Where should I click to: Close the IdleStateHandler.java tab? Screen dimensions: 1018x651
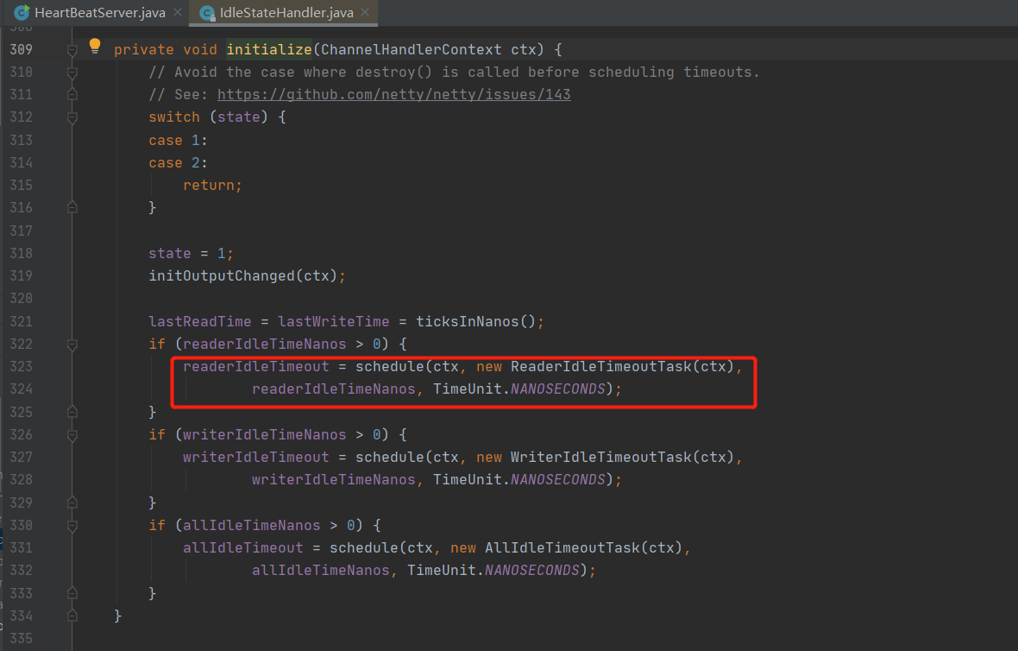365,12
